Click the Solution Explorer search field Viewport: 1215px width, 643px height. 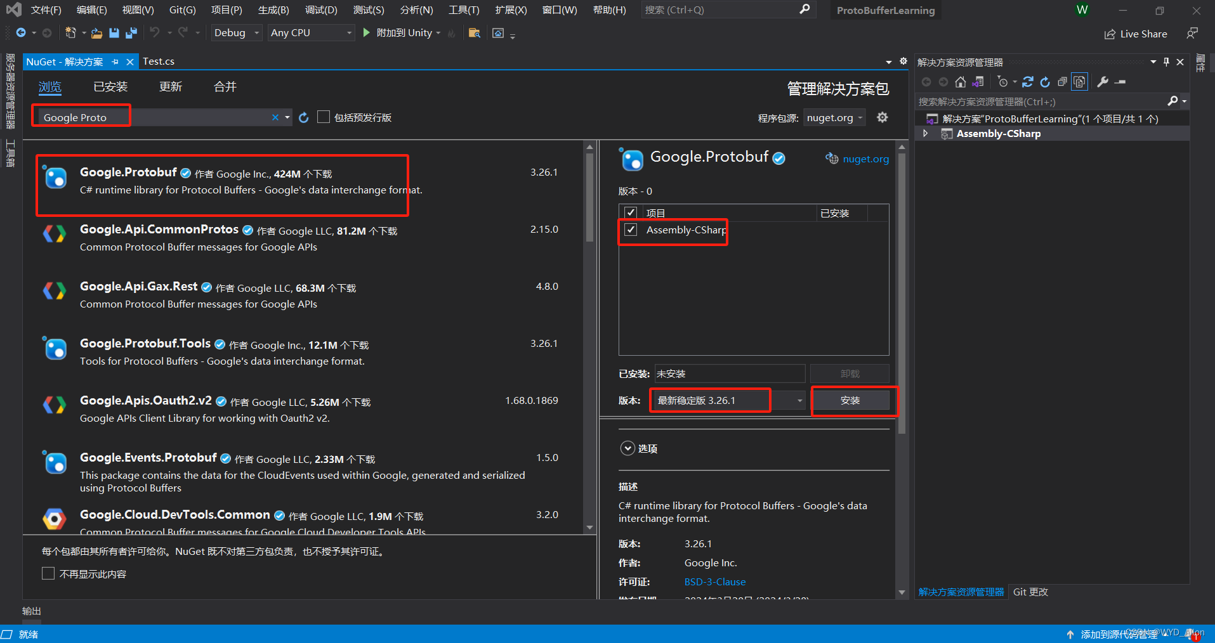1041,101
